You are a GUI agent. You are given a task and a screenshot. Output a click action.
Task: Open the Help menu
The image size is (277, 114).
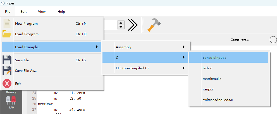click(61, 12)
